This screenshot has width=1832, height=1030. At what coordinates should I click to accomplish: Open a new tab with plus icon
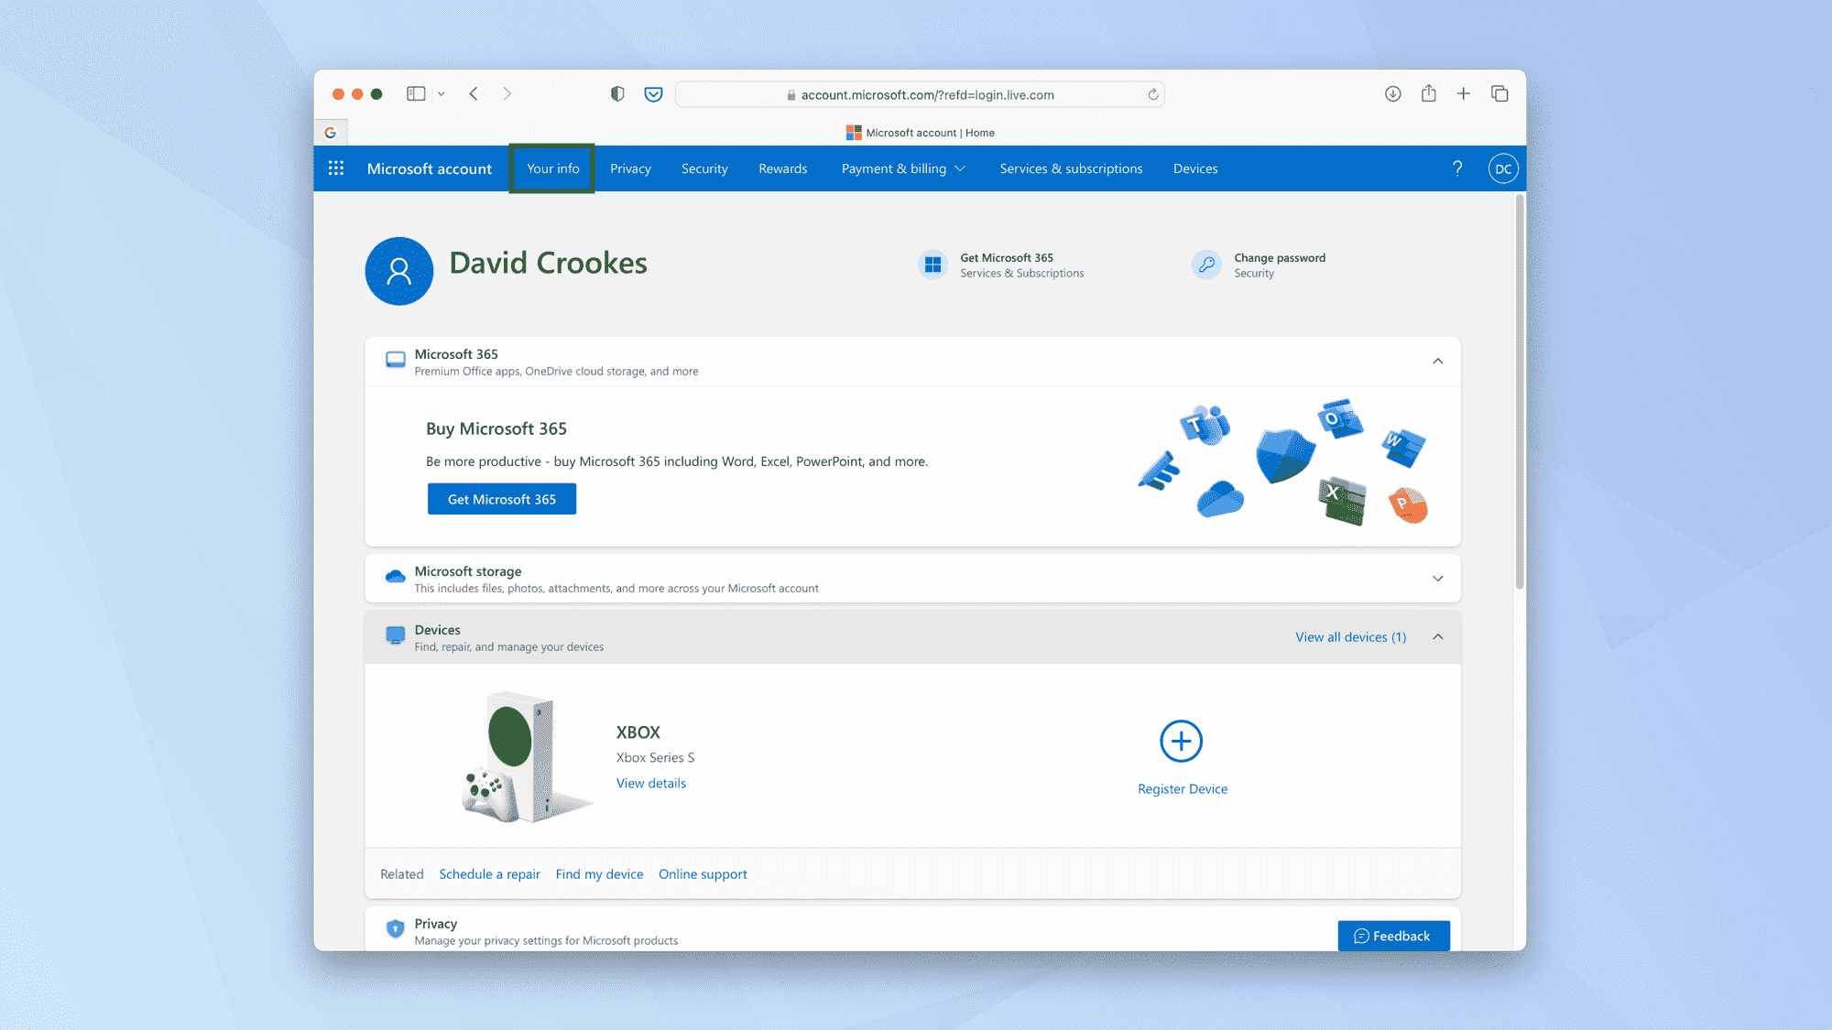pyautogui.click(x=1464, y=93)
